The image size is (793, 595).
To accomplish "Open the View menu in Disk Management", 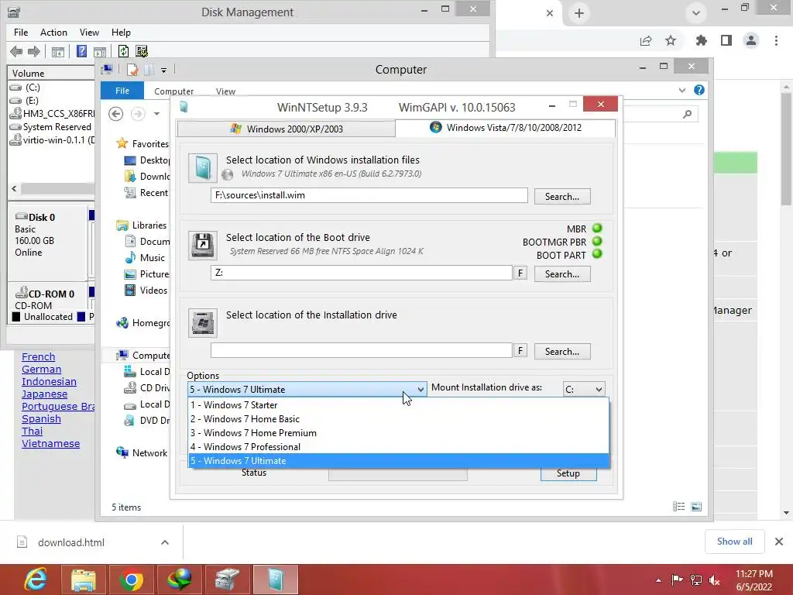I will coord(89,33).
